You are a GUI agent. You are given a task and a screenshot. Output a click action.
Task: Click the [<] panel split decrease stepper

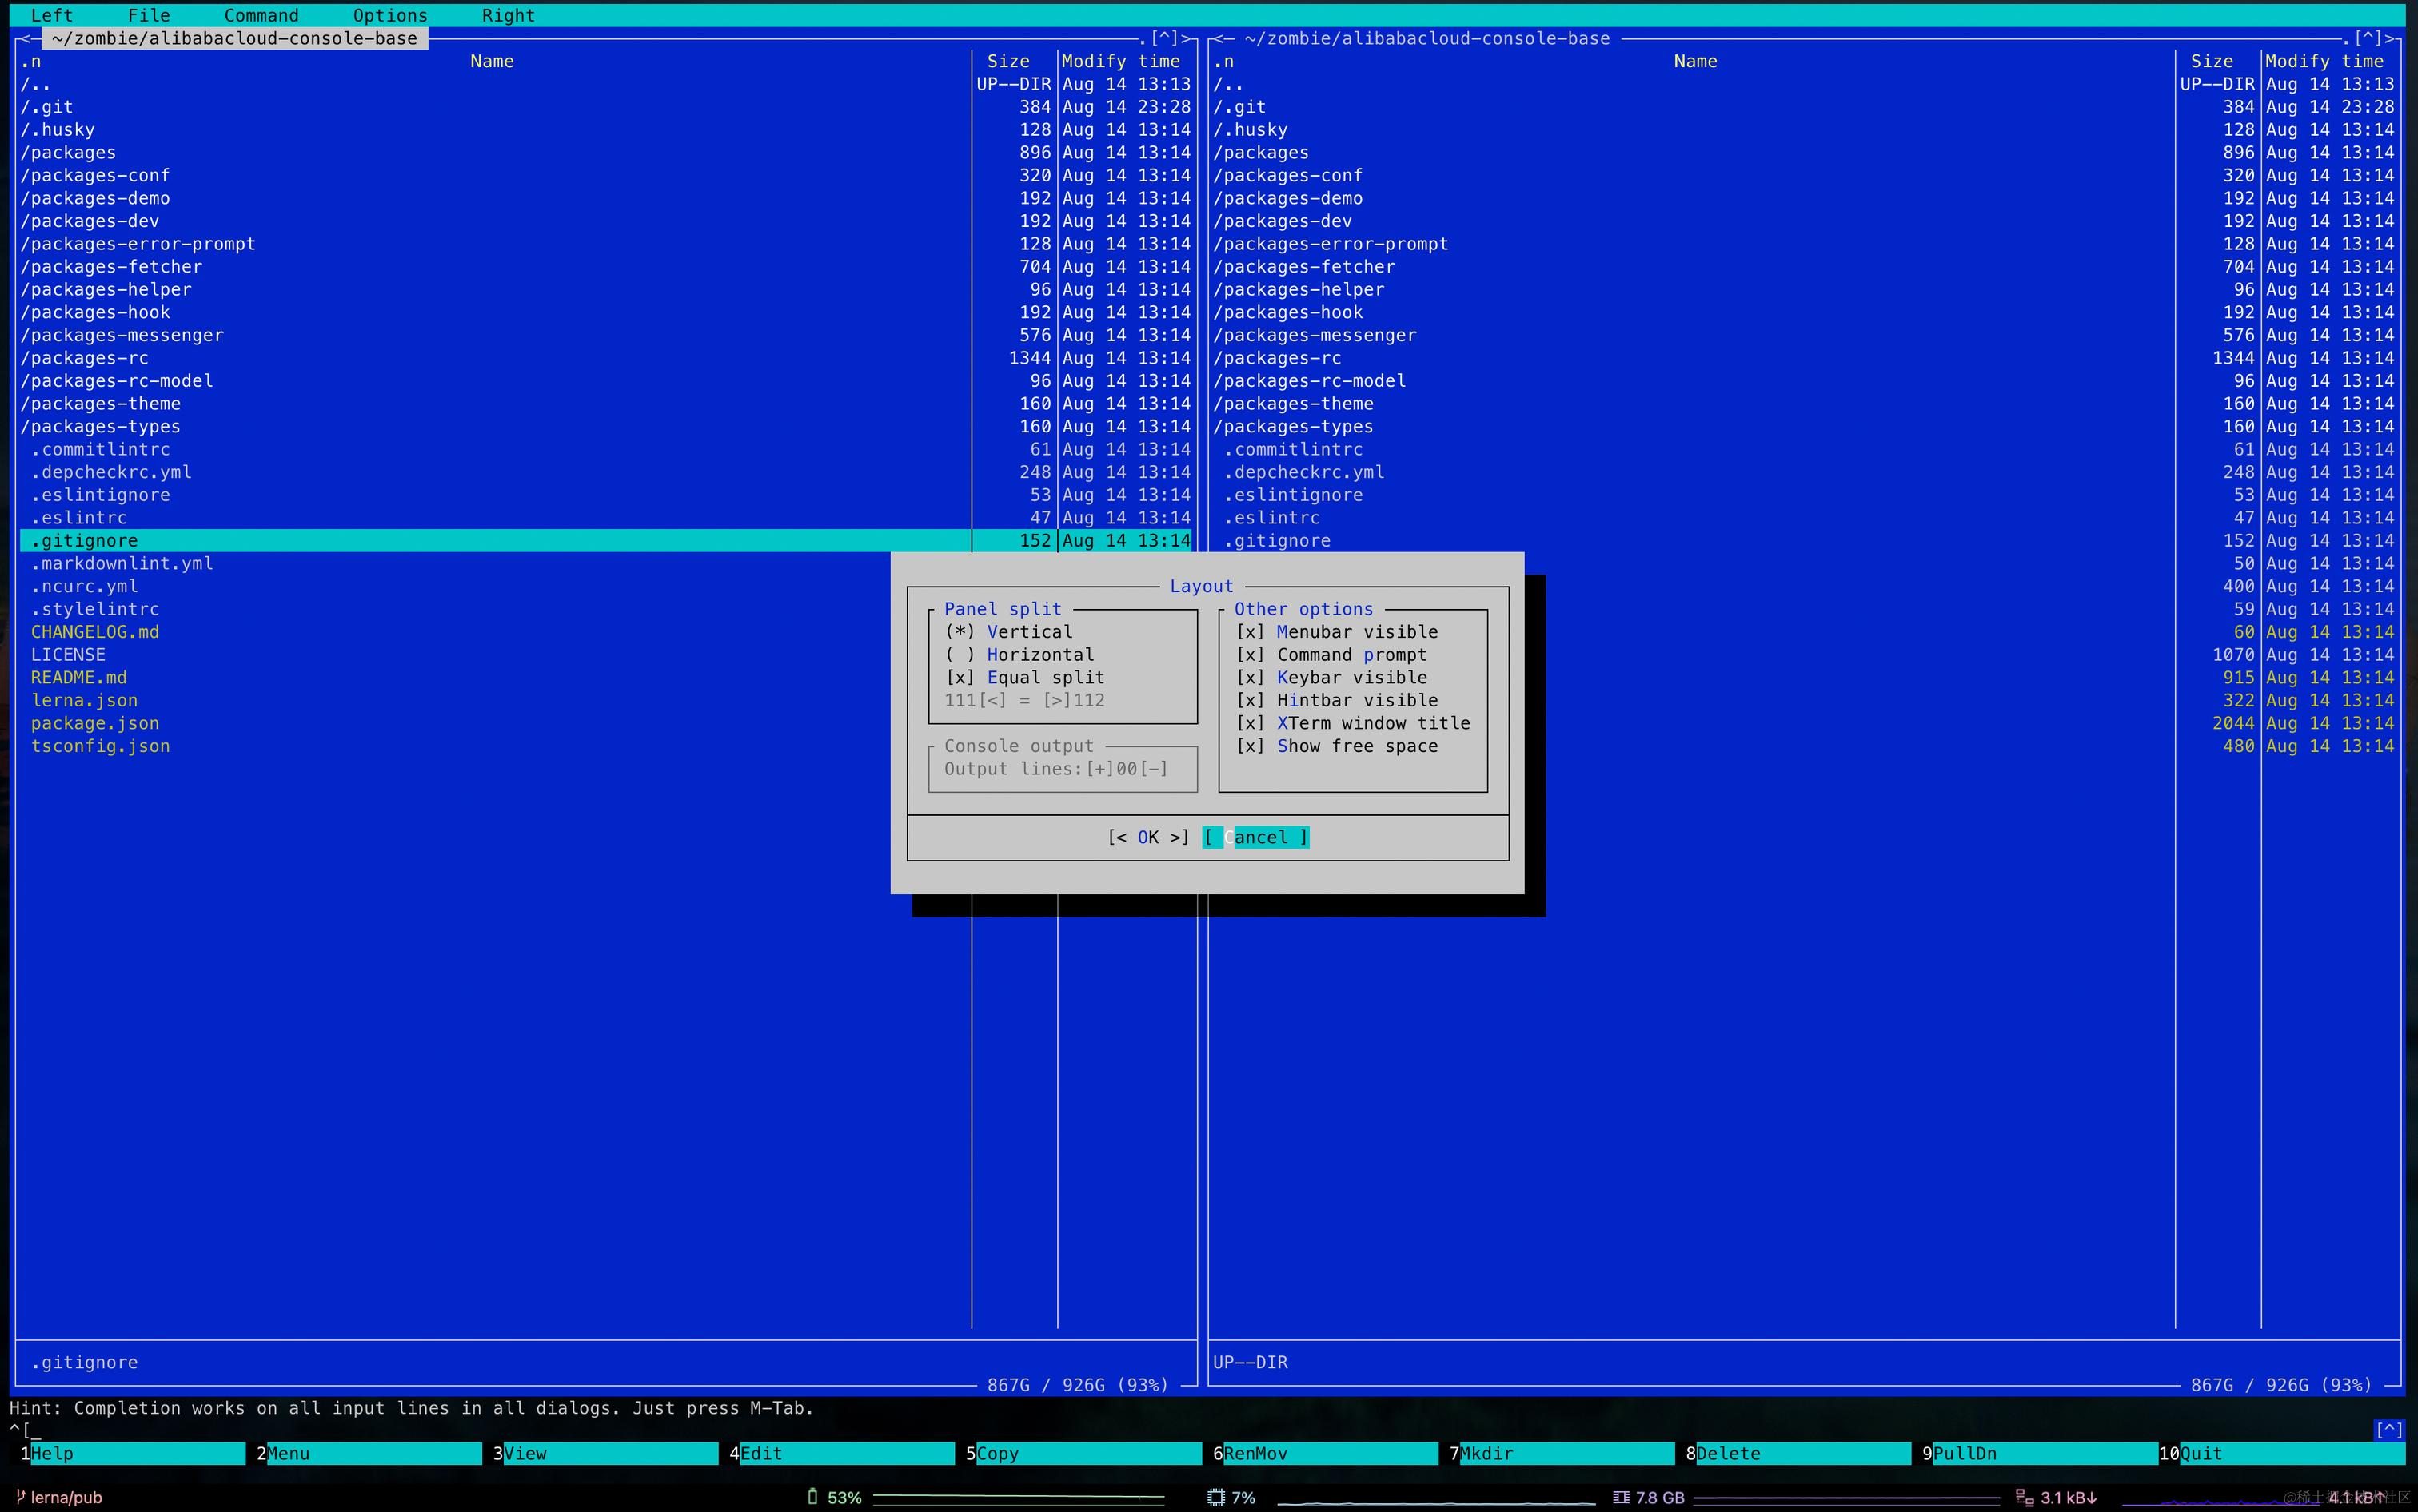click(x=992, y=700)
